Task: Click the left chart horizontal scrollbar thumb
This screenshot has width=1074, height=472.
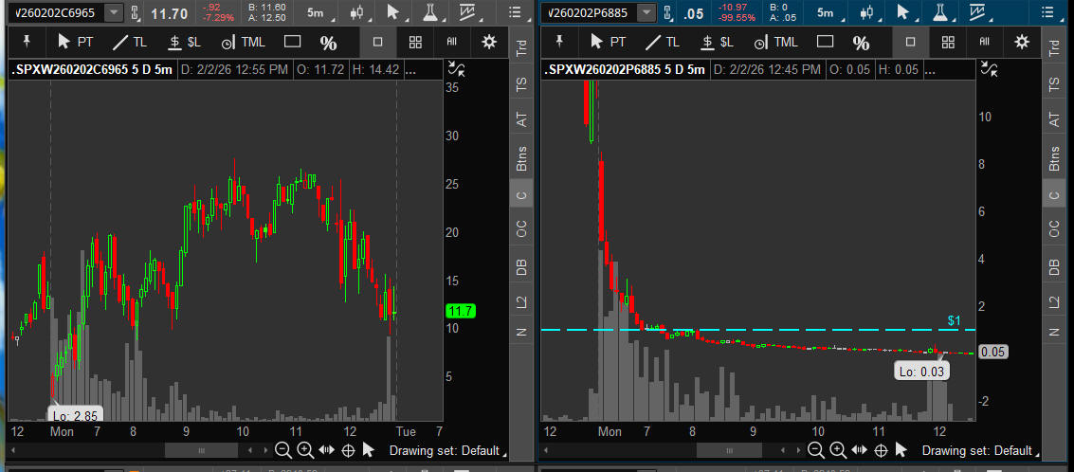Action: tap(201, 450)
